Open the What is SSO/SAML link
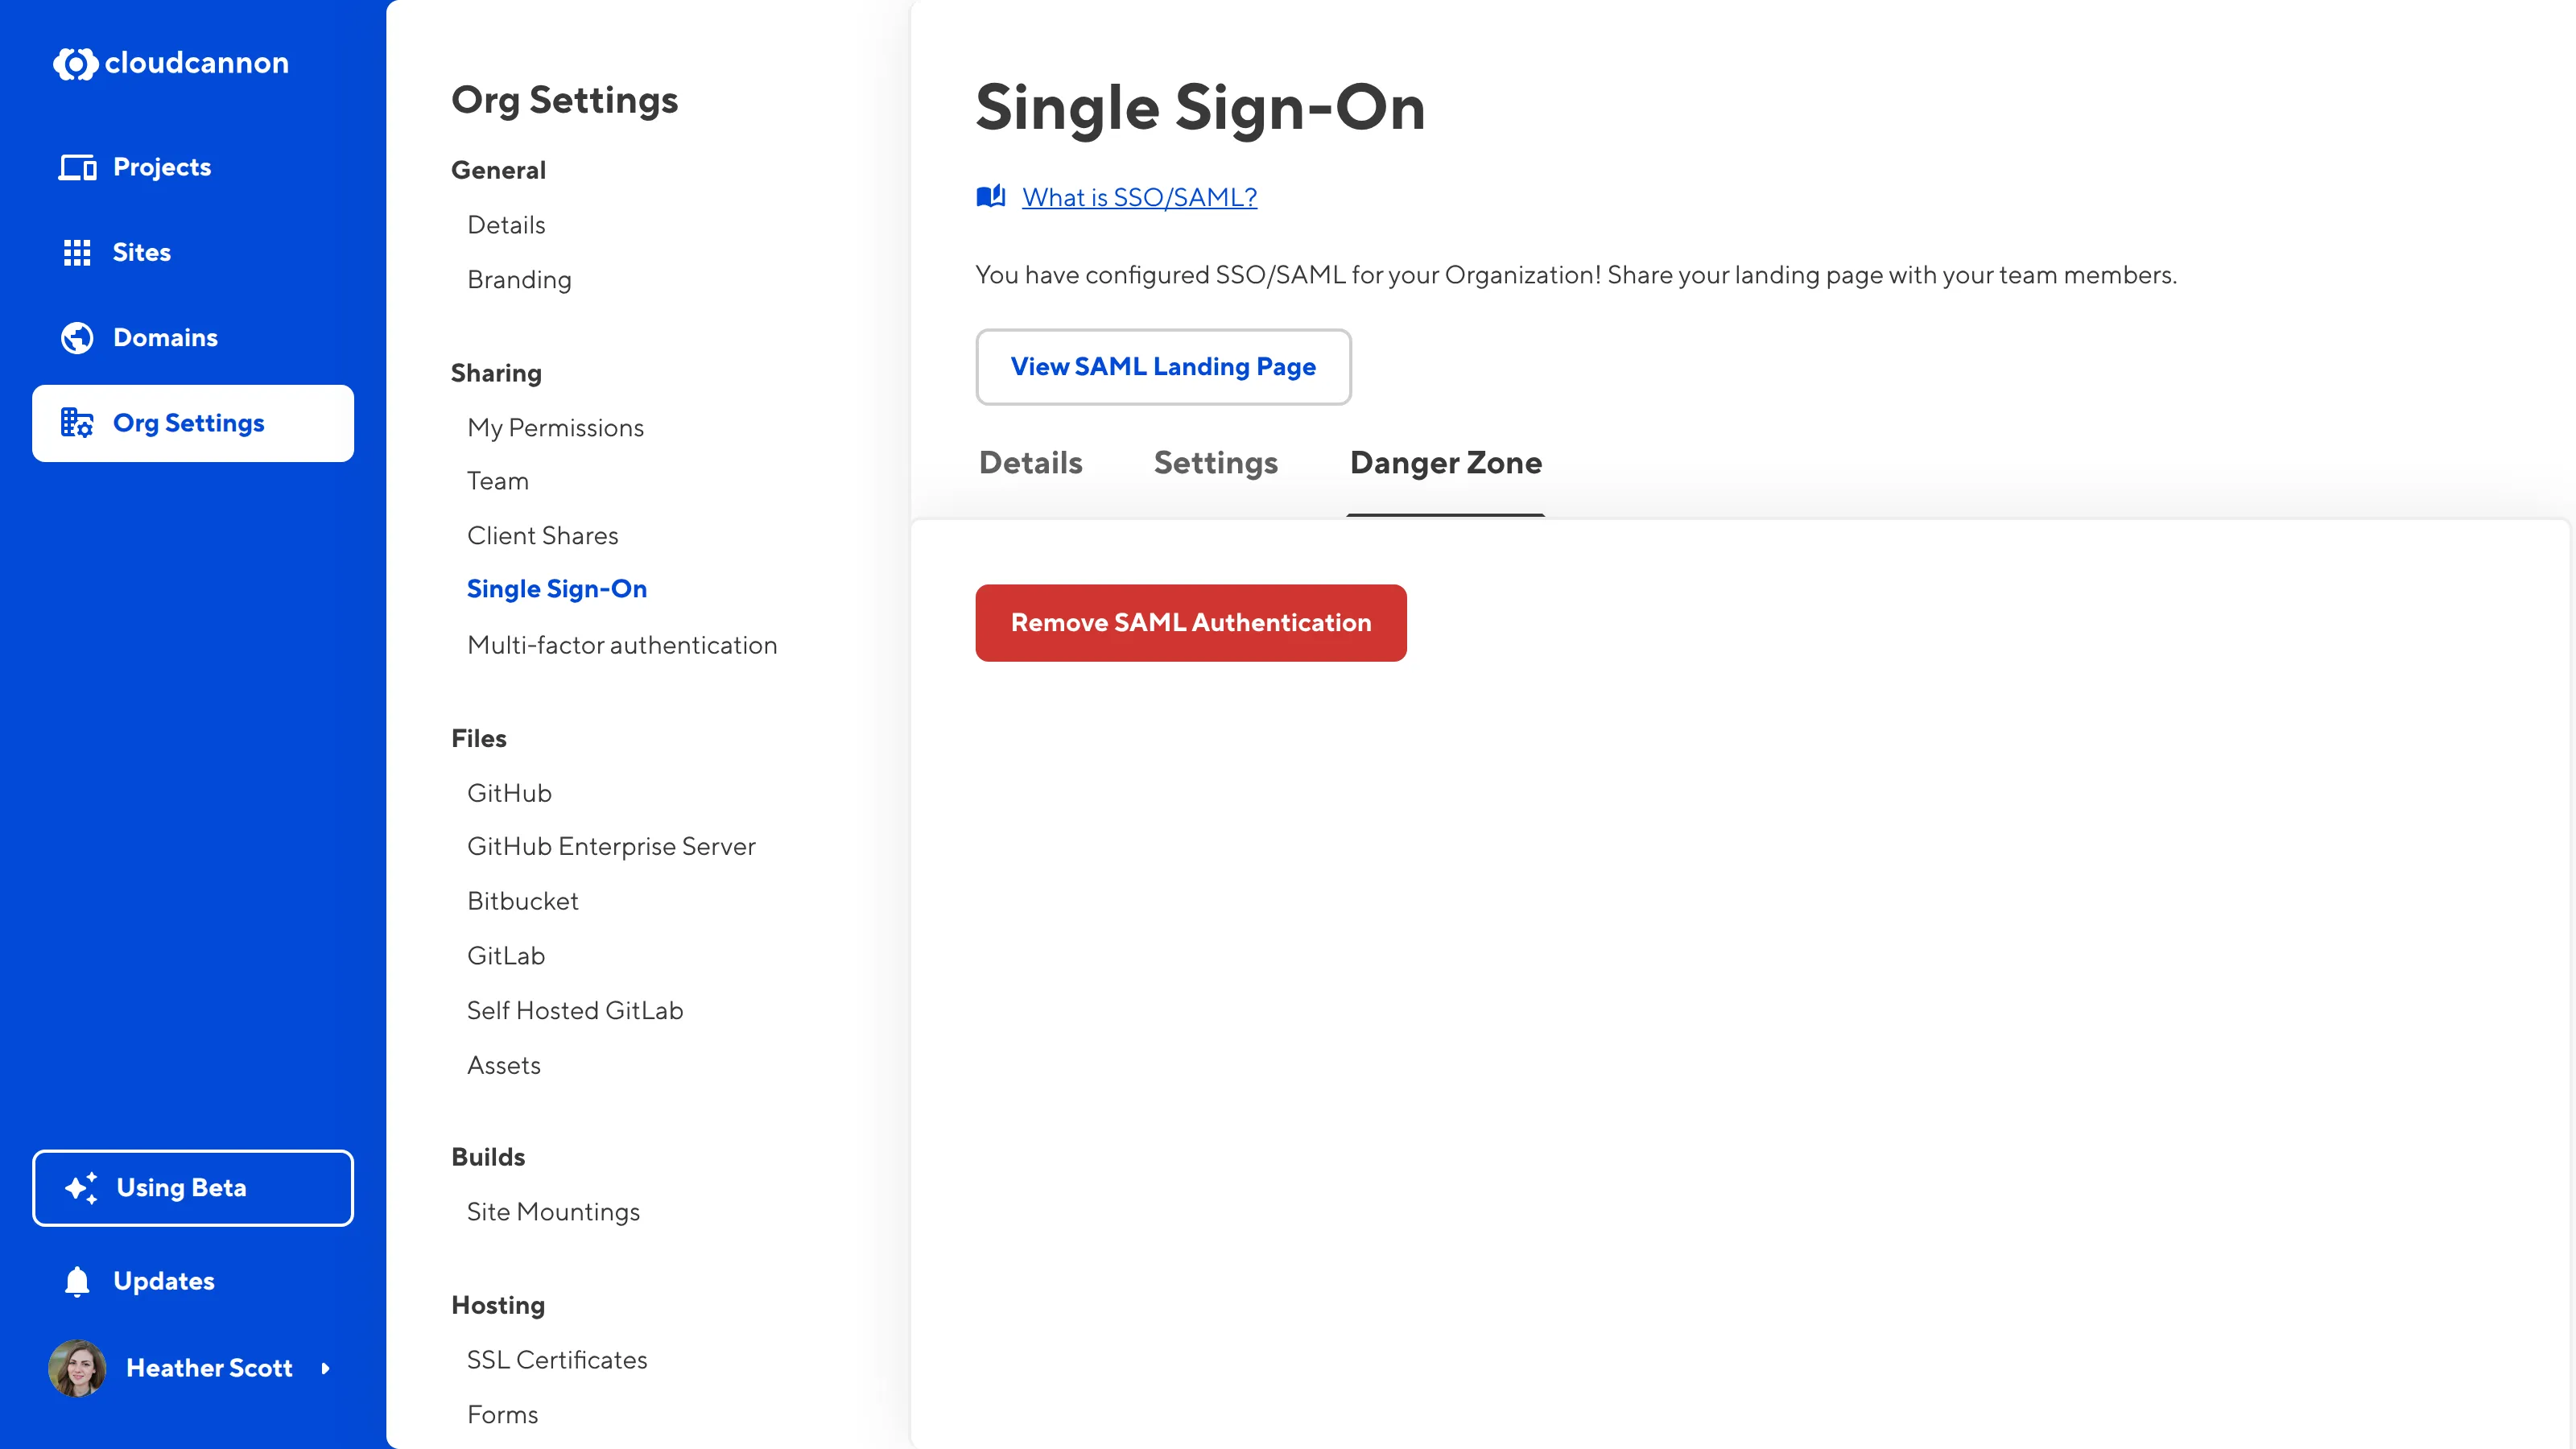 1140,196
